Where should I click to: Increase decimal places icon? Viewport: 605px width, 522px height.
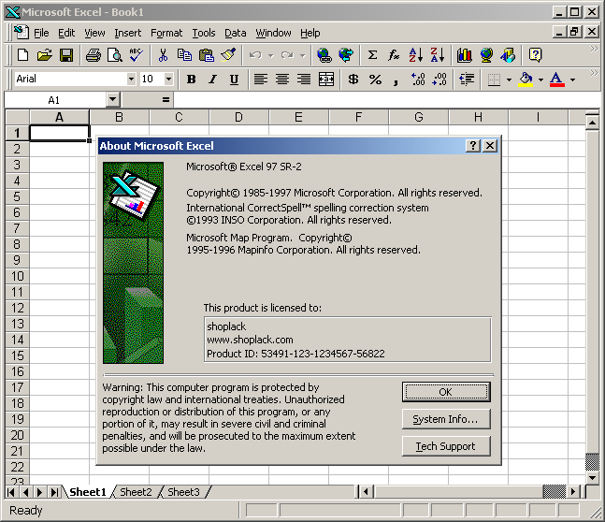tap(418, 80)
